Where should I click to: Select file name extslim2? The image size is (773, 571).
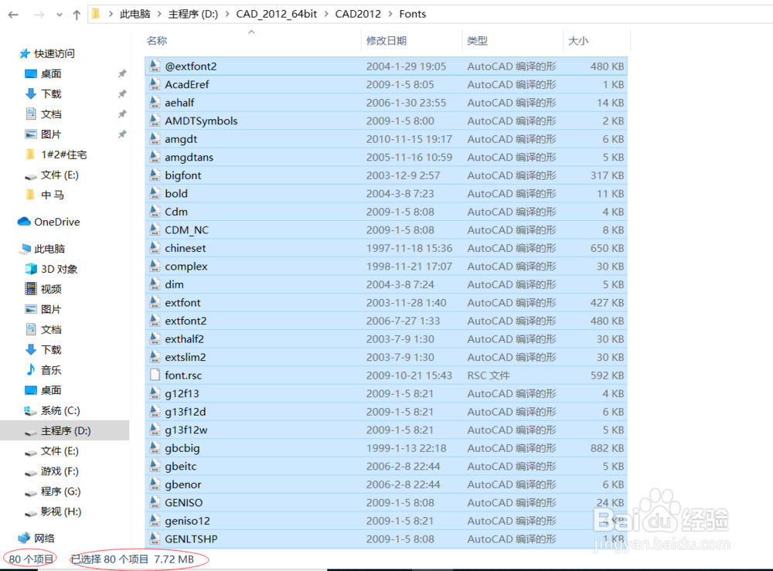(186, 357)
